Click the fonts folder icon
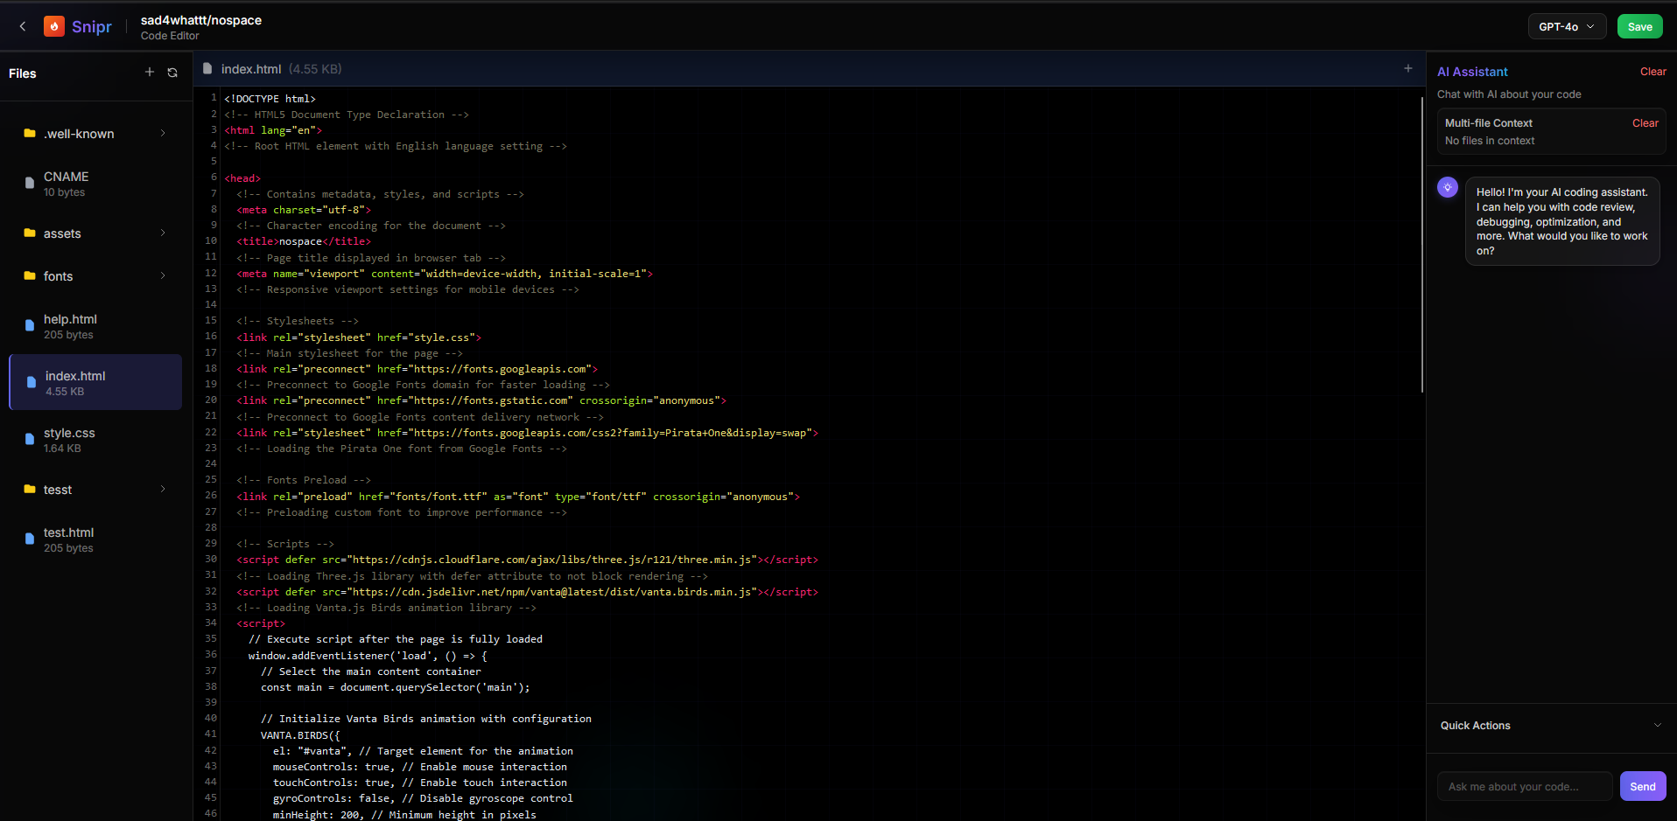The width and height of the screenshot is (1677, 821). pos(30,276)
